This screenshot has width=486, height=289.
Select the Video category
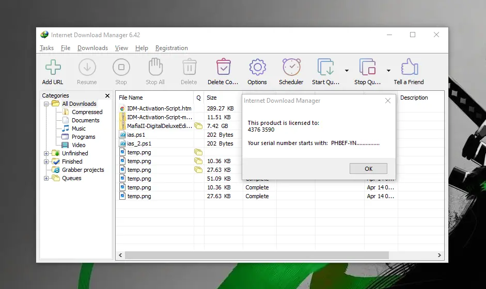pyautogui.click(x=79, y=145)
